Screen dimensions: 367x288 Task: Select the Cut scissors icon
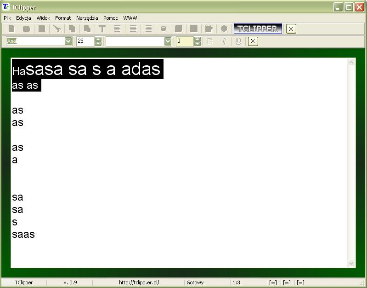57,29
